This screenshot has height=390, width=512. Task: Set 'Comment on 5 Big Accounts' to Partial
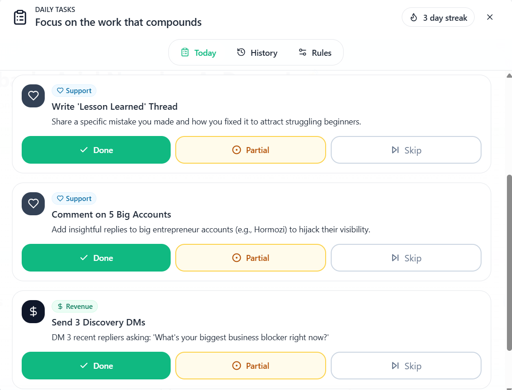[250, 258]
